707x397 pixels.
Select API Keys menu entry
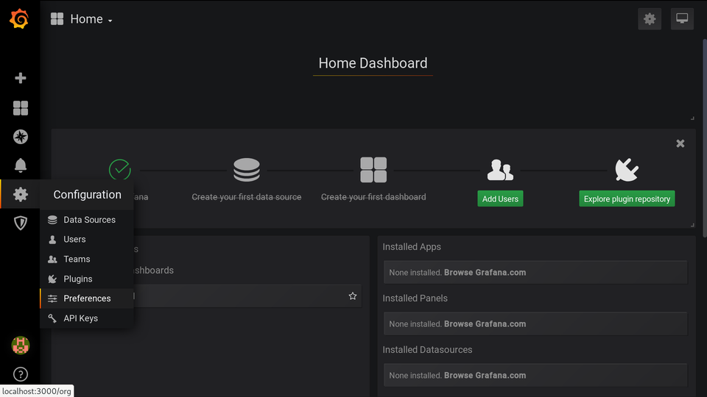point(80,318)
